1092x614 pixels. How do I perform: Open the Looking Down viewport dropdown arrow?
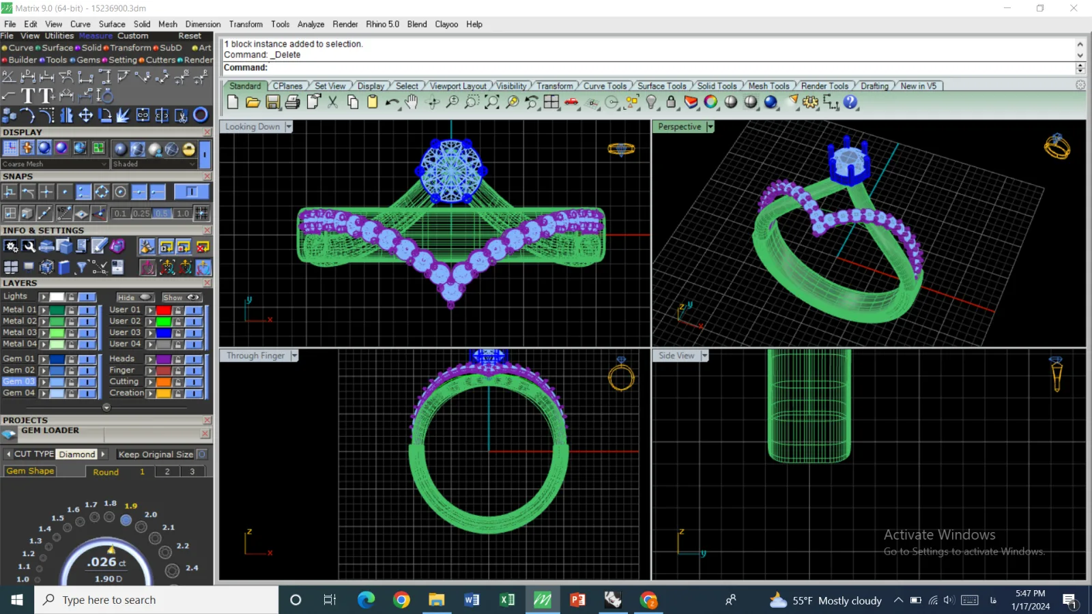point(289,127)
